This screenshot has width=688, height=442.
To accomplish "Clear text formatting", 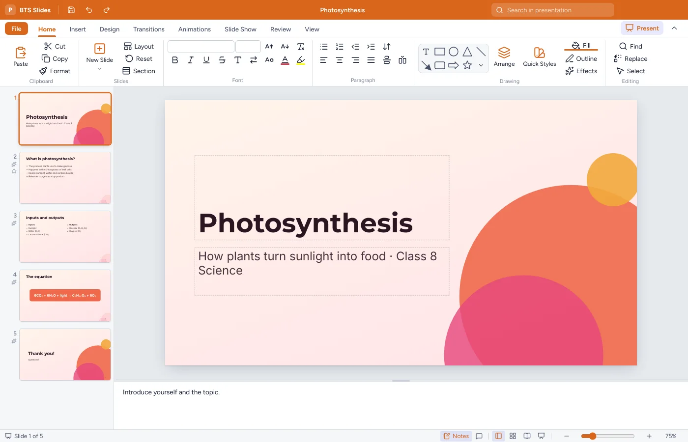I will tap(301, 47).
